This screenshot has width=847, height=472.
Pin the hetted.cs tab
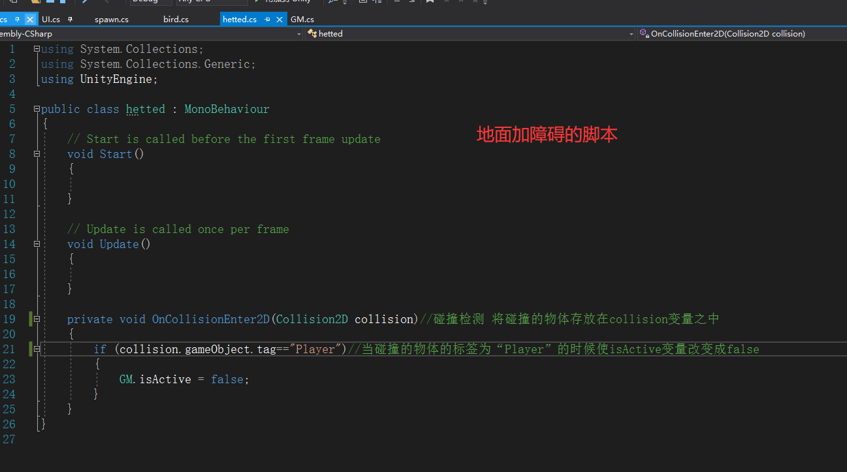point(267,20)
